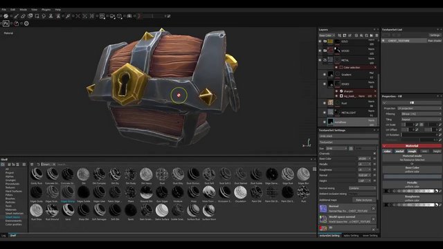Open the Tiling dropdown
This screenshot has height=249, width=443.
click(422, 120)
